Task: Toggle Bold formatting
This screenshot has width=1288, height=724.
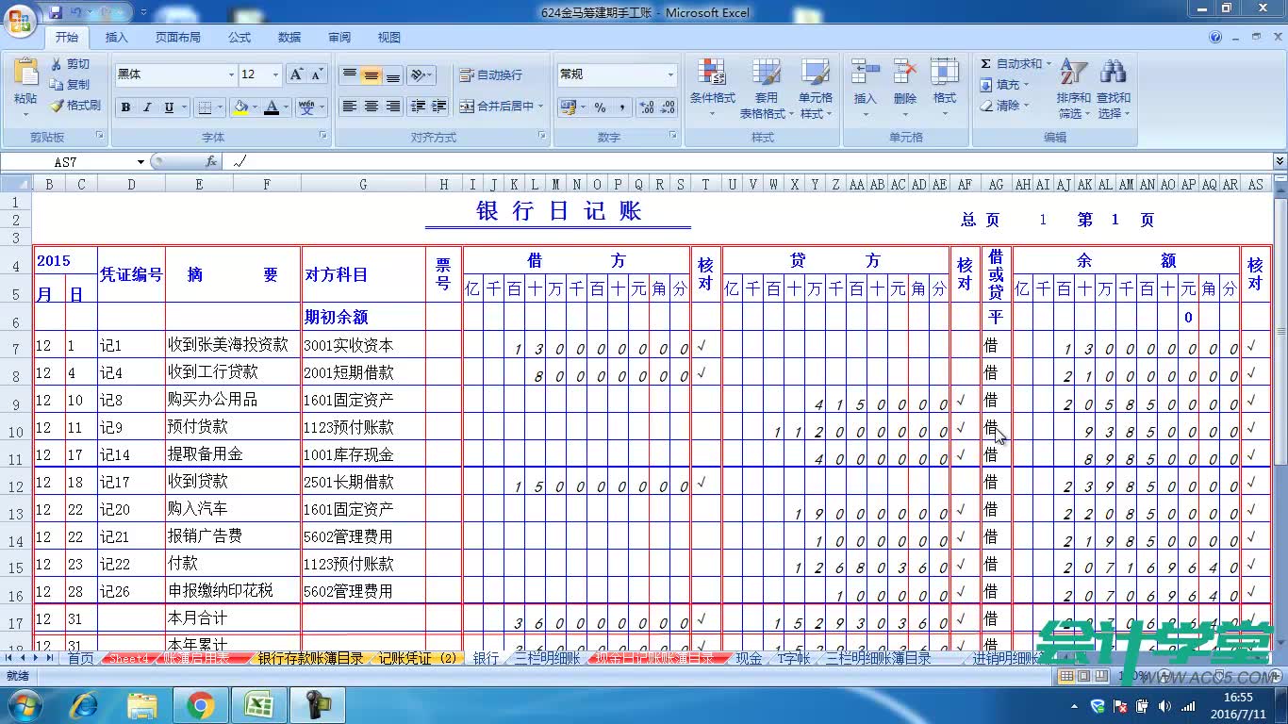Action: coord(125,107)
